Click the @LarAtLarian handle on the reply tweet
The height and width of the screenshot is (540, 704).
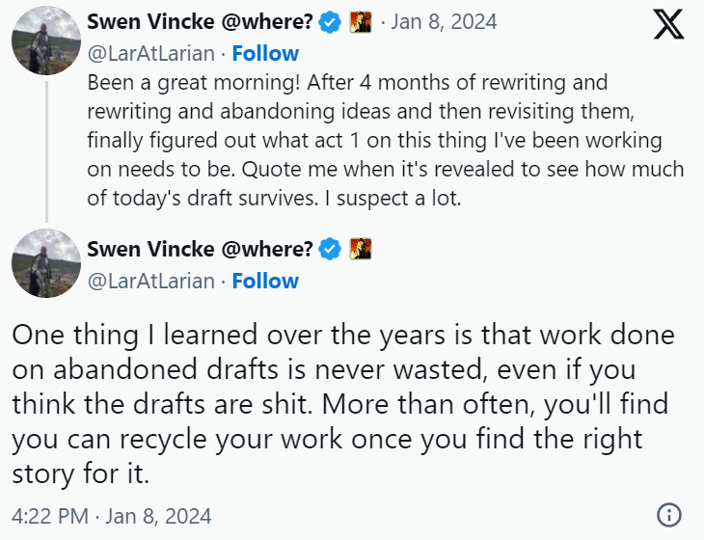click(151, 282)
